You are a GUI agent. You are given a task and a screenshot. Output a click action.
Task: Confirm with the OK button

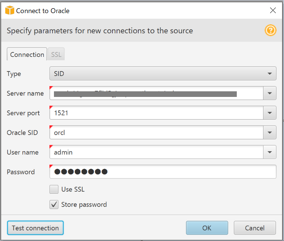click(207, 228)
